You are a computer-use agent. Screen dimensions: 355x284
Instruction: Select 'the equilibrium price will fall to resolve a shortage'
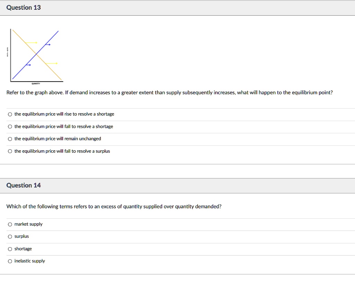(x=10, y=126)
